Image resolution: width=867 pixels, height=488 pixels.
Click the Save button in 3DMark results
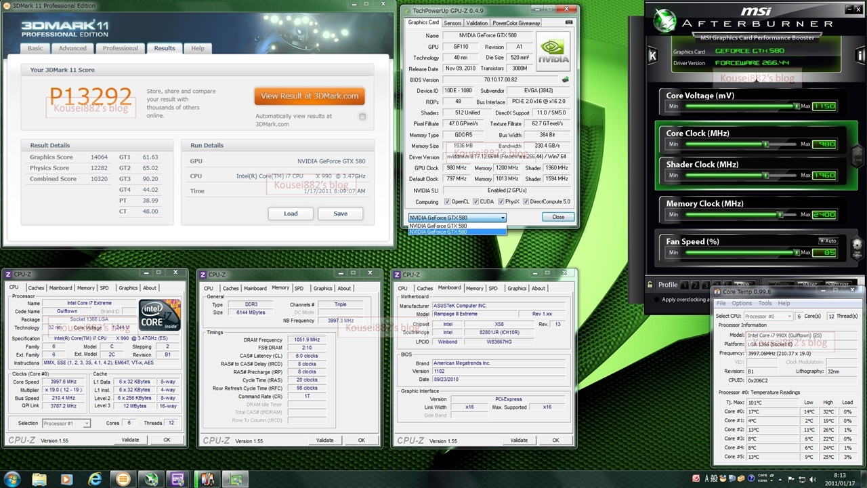point(340,213)
